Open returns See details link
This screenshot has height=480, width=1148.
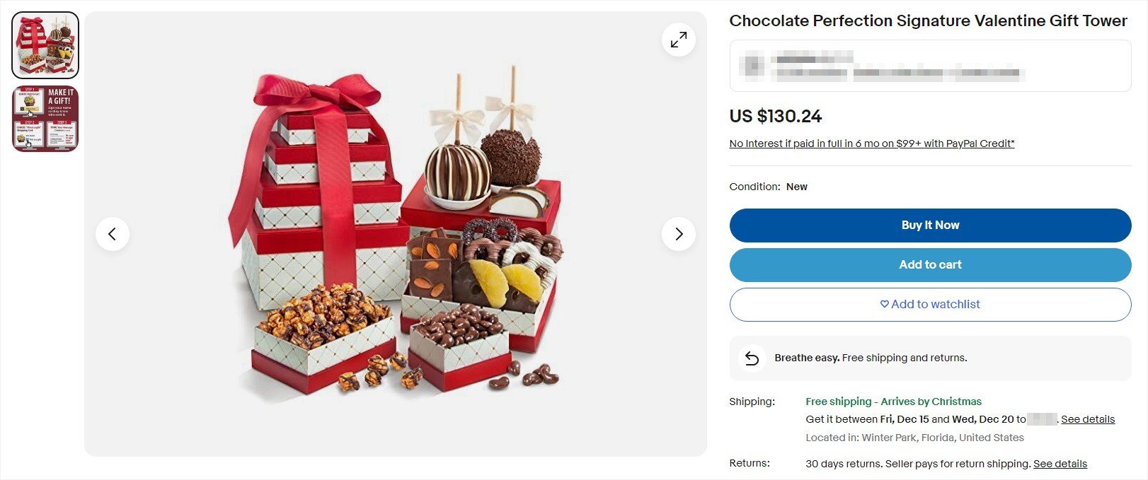[x=1060, y=463]
